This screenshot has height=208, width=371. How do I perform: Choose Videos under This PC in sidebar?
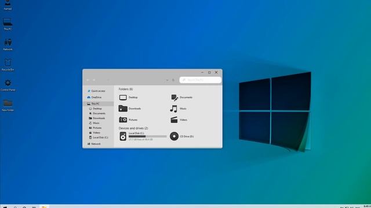coord(94,133)
